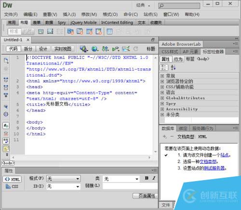Viewport: 241px width, 210px height.
Task: Switch to 代码 code view
Action: 13,49
